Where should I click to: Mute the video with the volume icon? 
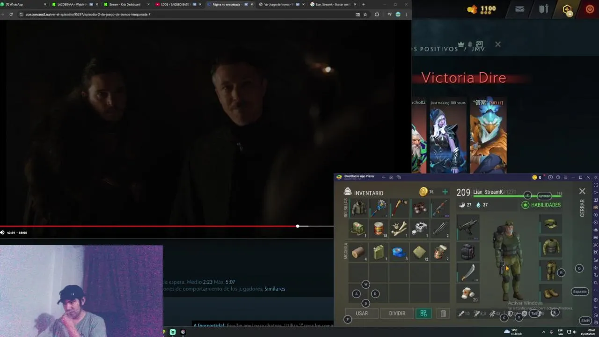2,232
